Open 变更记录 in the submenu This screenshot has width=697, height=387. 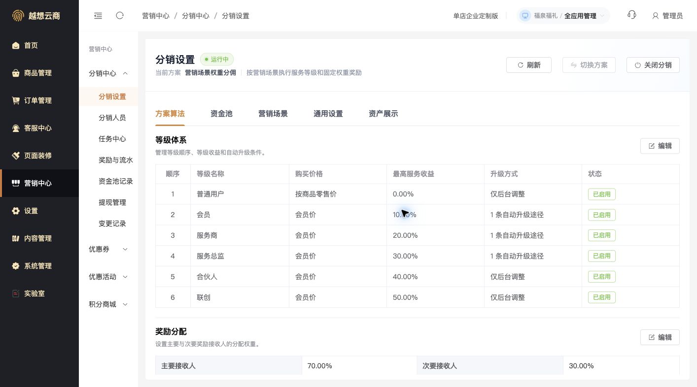pos(108,224)
